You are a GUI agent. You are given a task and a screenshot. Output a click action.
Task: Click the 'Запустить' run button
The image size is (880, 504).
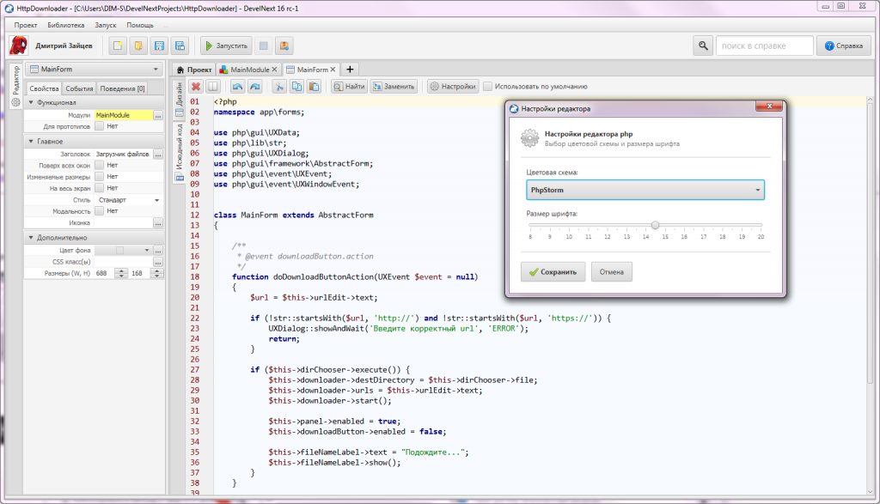click(x=226, y=46)
